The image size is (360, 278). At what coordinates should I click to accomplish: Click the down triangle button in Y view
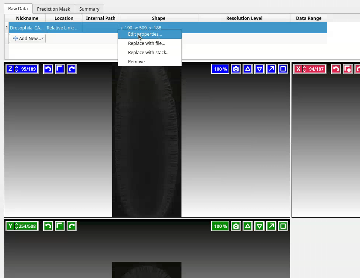(x=260, y=226)
